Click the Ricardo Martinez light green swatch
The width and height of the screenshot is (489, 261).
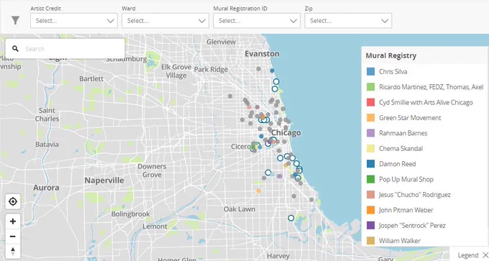pyautogui.click(x=370, y=87)
